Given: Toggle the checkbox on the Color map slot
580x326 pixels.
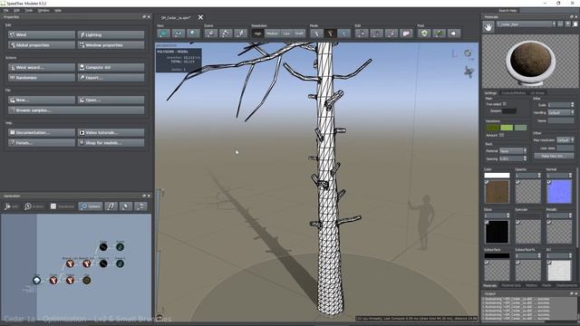Looking at the screenshot, I should coord(487,182).
